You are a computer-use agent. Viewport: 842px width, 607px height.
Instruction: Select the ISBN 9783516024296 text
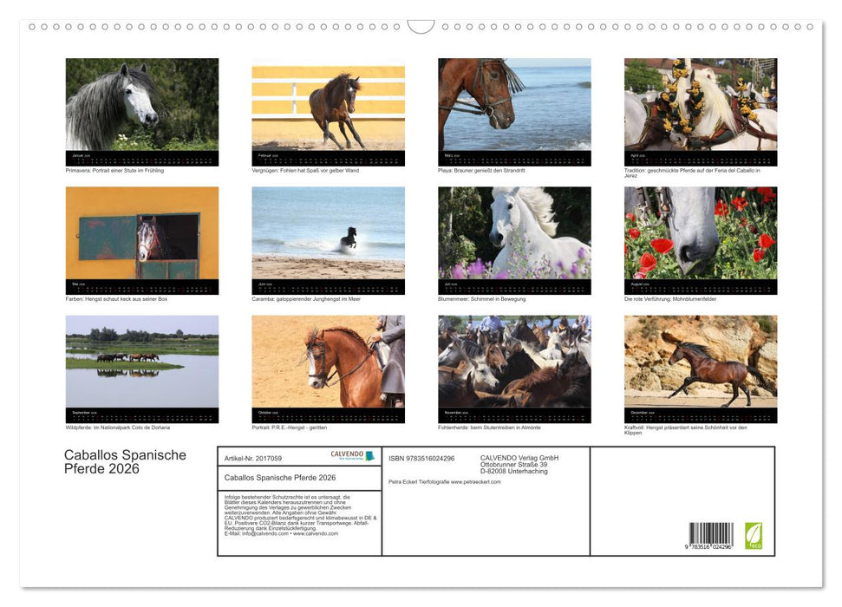pyautogui.click(x=421, y=457)
